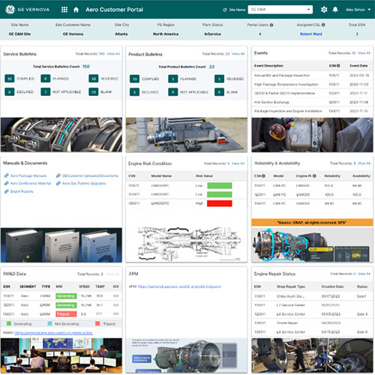Click info icon beside ESN in Reliability table

point(263,175)
